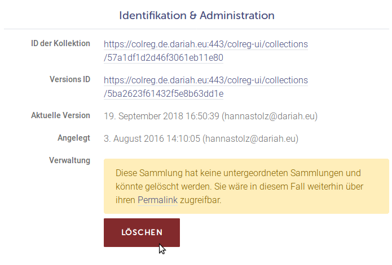Click the email beside the Angelegt date
This screenshot has width=392, height=265.
point(250,138)
